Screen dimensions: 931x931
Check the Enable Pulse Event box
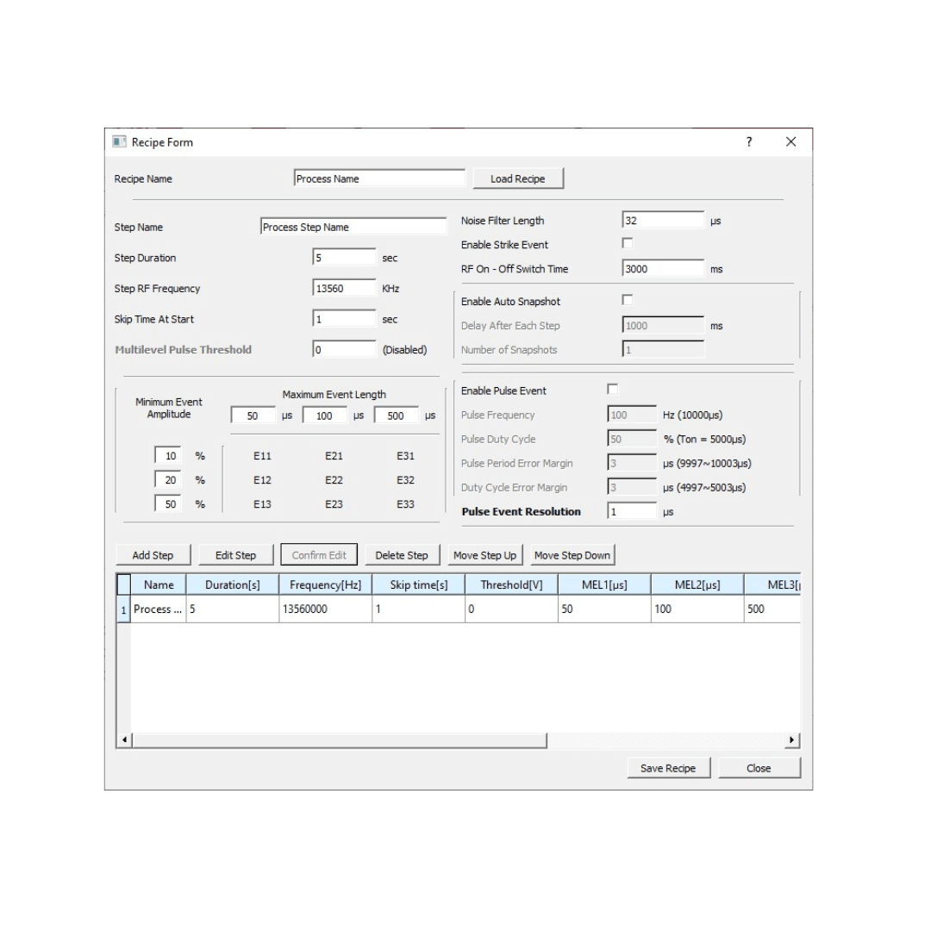(613, 390)
